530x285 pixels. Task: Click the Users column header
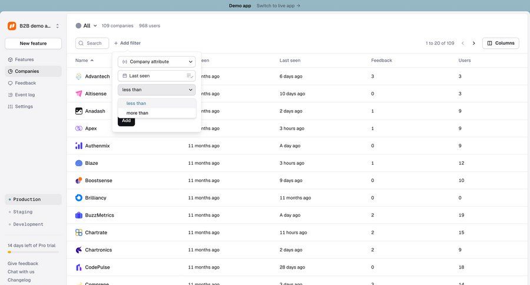(465, 61)
